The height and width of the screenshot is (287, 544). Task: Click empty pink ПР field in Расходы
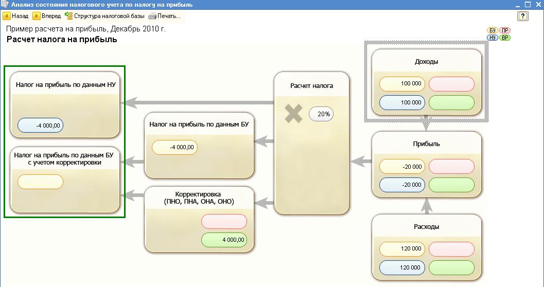coord(451,249)
